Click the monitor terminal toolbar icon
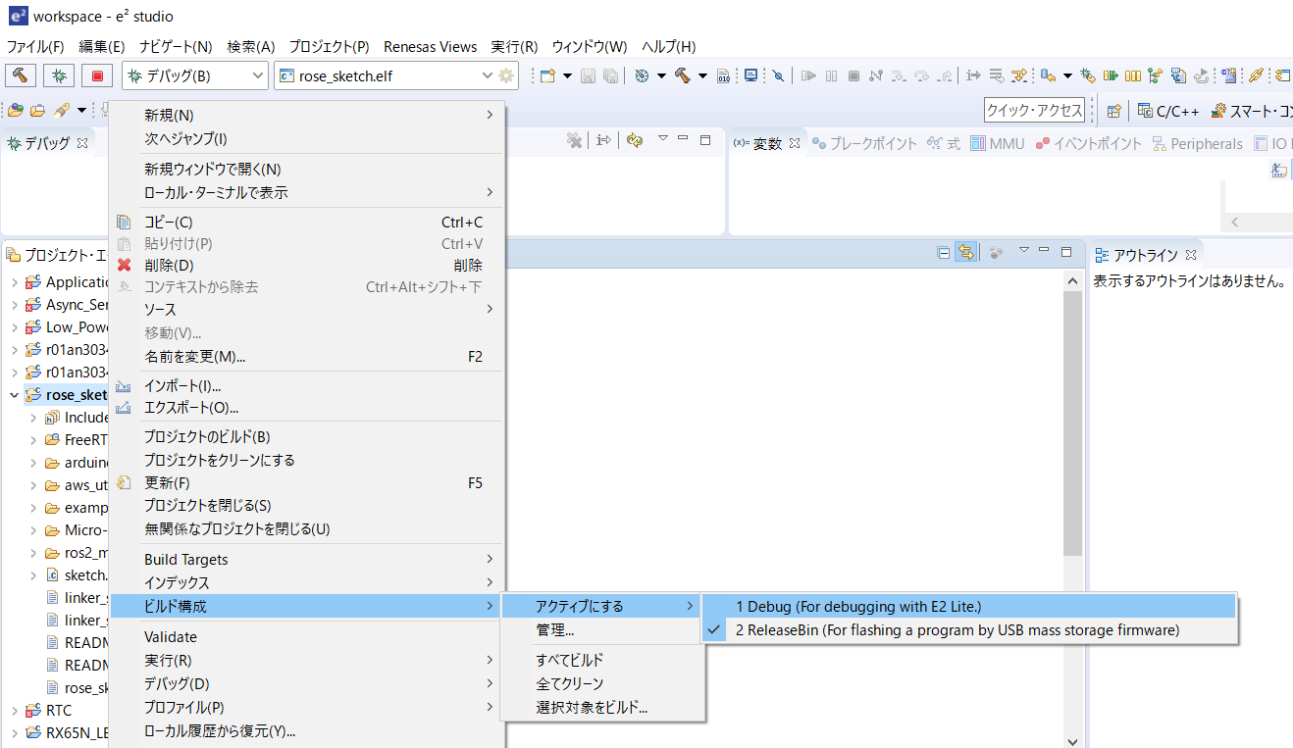 (750, 75)
